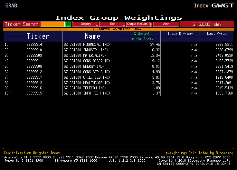Viewport: 237px width, 170px height.
Task: Click the % Weight in the Index header
Action: pos(142,36)
